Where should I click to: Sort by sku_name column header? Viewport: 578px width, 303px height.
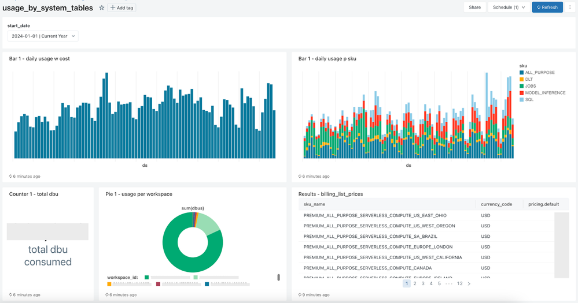[315, 204]
